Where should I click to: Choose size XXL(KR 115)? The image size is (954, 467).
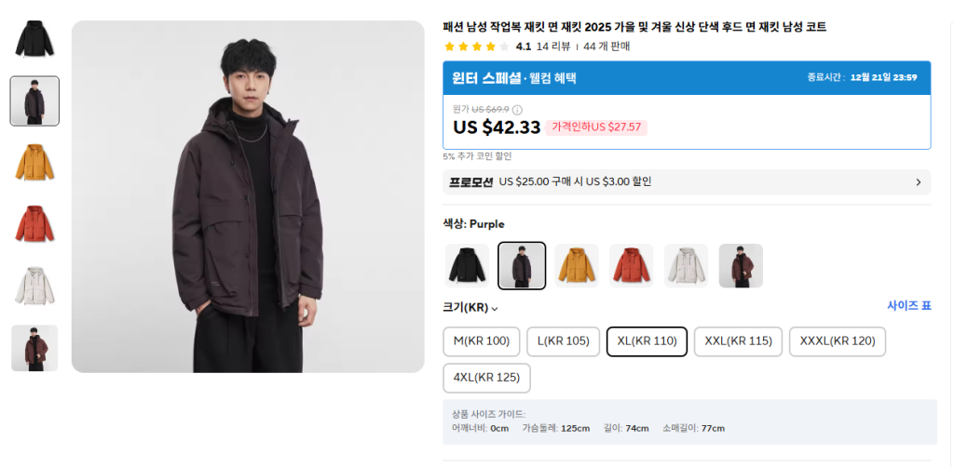point(738,341)
